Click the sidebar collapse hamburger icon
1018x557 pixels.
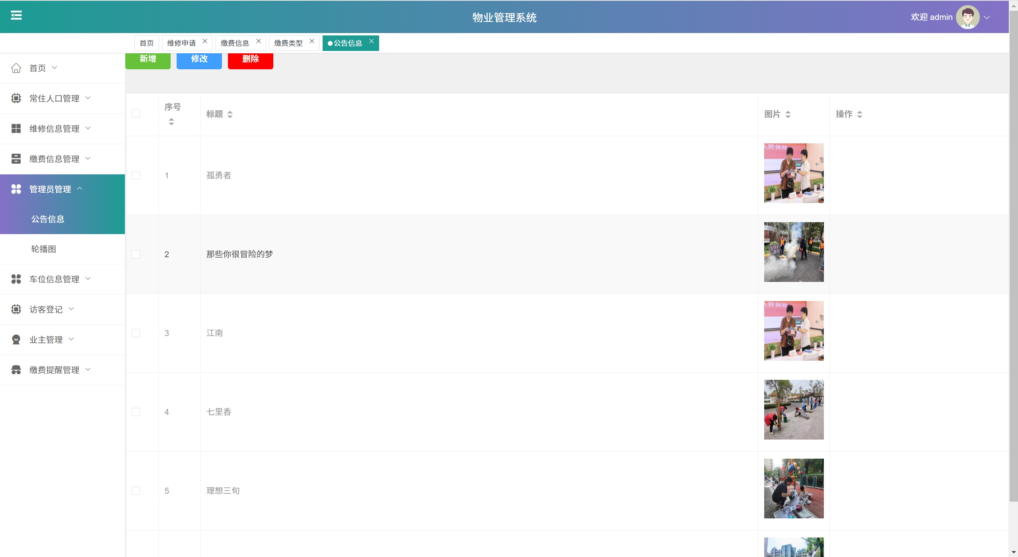point(16,16)
